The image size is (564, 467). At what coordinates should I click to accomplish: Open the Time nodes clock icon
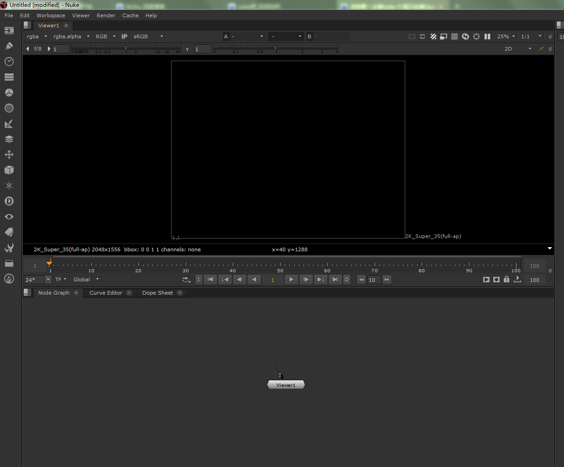[x=9, y=62]
